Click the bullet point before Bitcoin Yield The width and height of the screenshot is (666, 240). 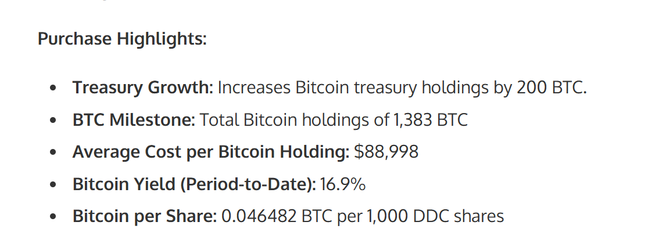pyautogui.click(x=53, y=185)
